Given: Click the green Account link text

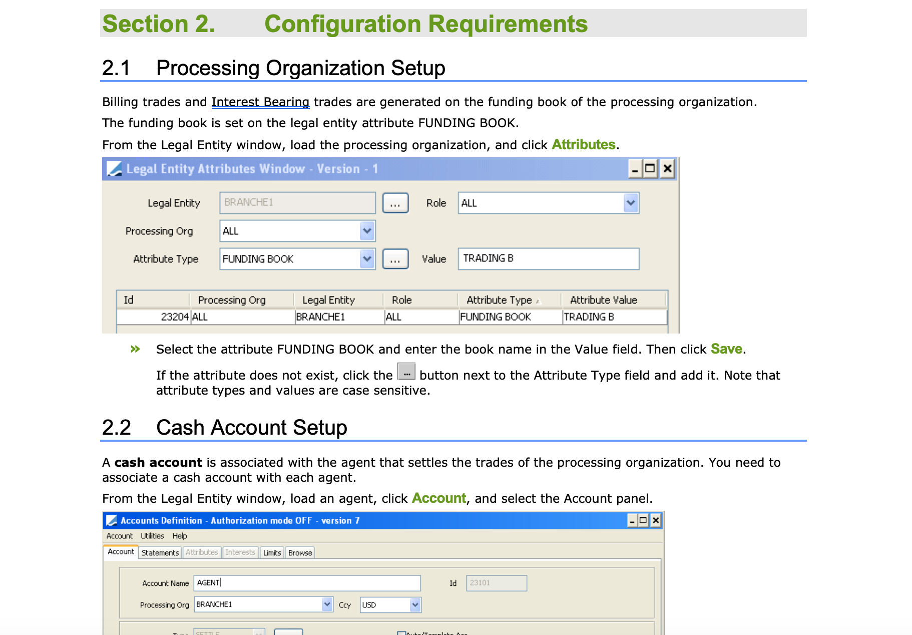Looking at the screenshot, I should click(x=439, y=498).
